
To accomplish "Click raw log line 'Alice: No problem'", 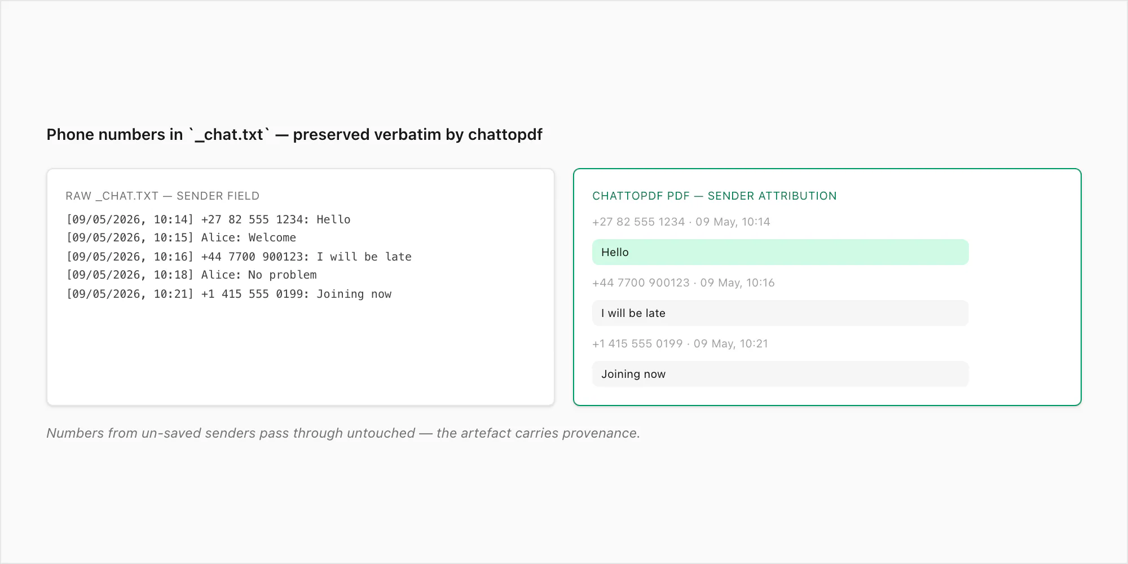I will pyautogui.click(x=191, y=275).
